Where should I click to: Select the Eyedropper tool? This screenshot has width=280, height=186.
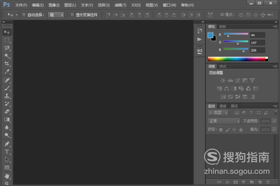[x=7, y=72]
